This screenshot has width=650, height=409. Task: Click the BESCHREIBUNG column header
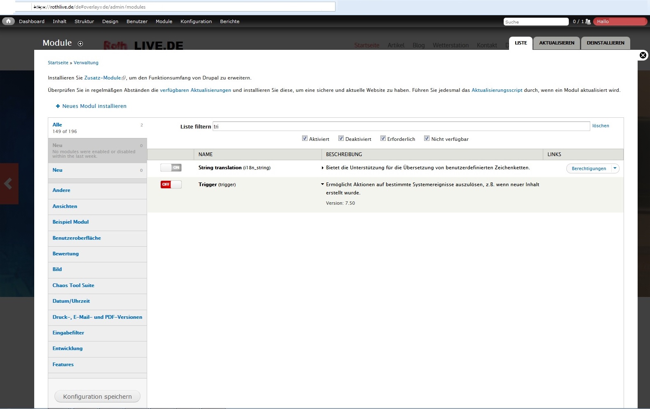(x=432, y=154)
